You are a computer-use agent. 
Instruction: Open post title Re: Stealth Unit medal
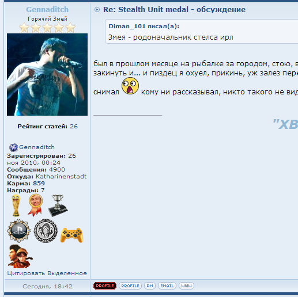tap(174, 9)
